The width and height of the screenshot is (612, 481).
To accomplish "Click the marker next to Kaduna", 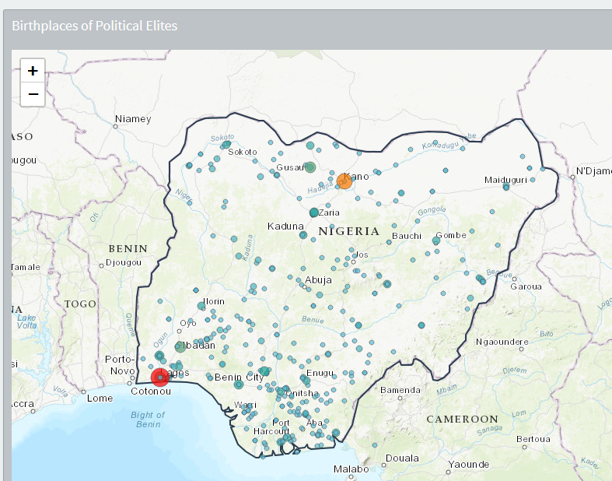I will click(x=303, y=234).
